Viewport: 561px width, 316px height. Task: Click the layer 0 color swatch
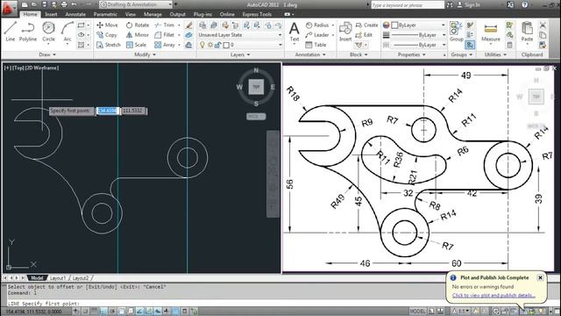pos(226,45)
